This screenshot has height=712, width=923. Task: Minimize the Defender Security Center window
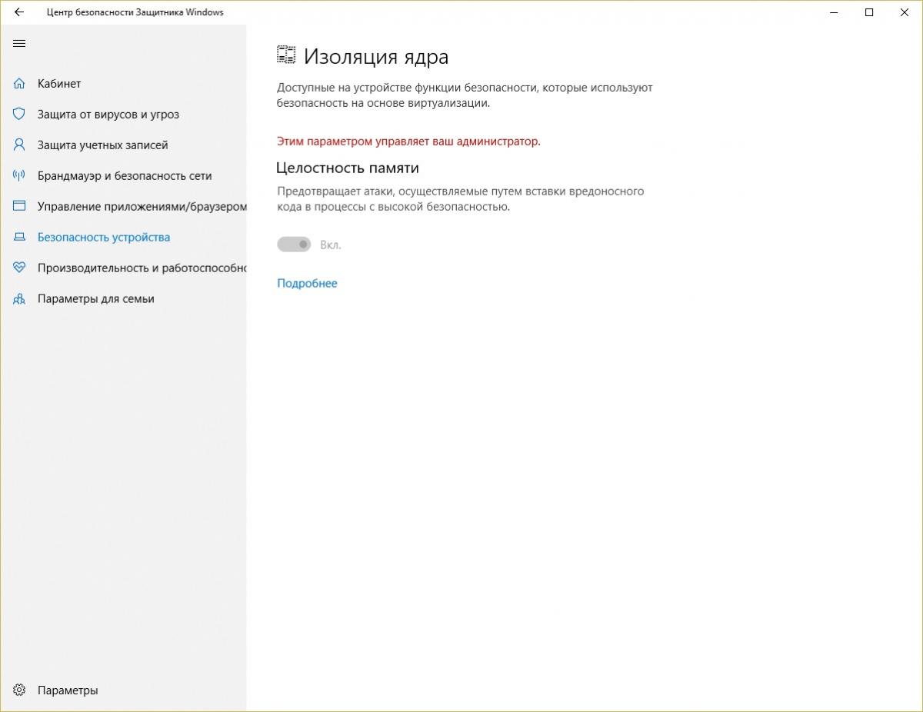(834, 12)
